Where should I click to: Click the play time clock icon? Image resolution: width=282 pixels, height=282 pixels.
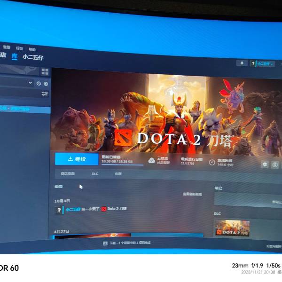(212, 162)
